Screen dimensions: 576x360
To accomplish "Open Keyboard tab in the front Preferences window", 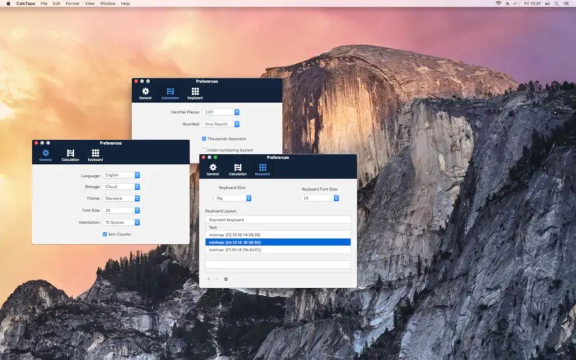I will [x=262, y=170].
